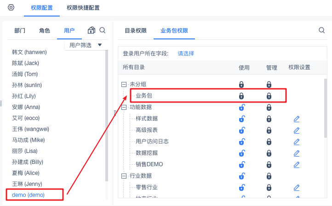The width and height of the screenshot is (332, 206).
Task: Edit permission settings for 样式数据
Action: click(297, 119)
